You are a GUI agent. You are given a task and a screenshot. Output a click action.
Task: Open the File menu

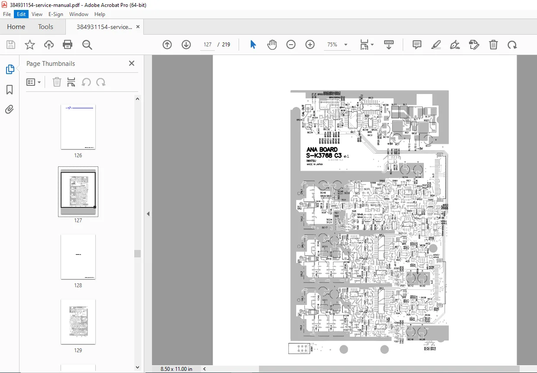pyautogui.click(x=7, y=14)
